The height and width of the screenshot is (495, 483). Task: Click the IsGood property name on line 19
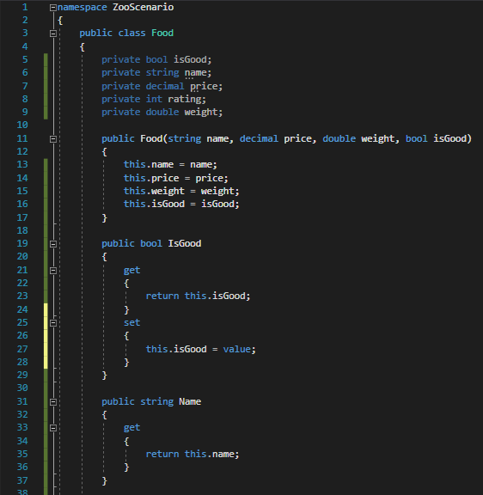(185, 243)
